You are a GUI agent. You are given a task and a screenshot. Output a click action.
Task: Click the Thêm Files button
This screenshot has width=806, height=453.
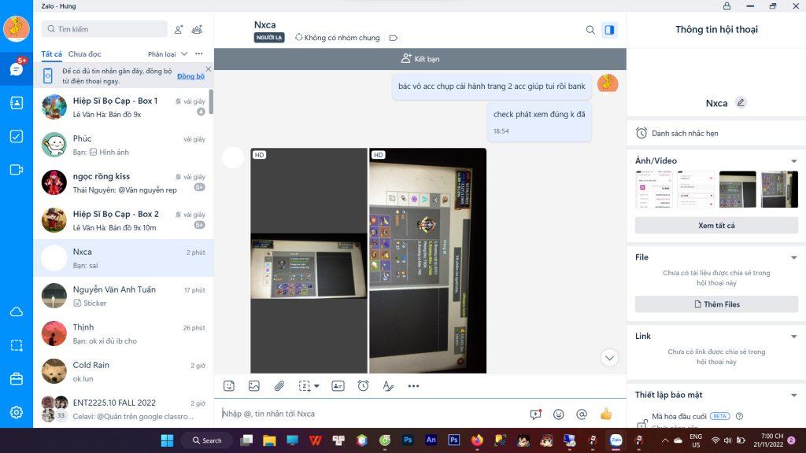pos(716,304)
